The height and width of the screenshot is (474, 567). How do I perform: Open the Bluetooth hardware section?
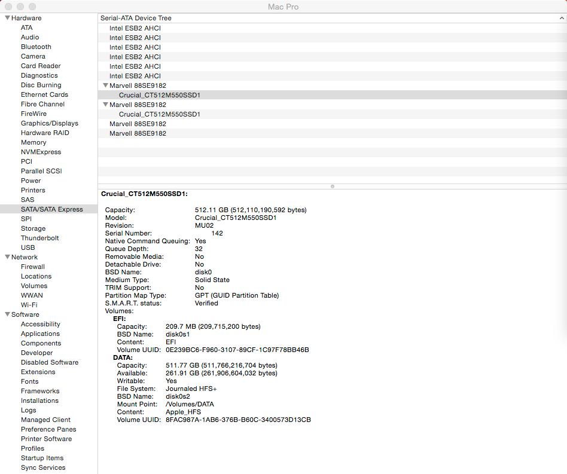[x=36, y=47]
